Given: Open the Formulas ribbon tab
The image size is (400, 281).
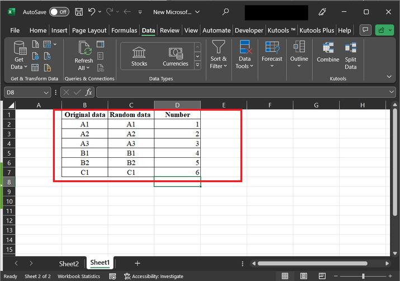Looking at the screenshot, I should (x=124, y=30).
